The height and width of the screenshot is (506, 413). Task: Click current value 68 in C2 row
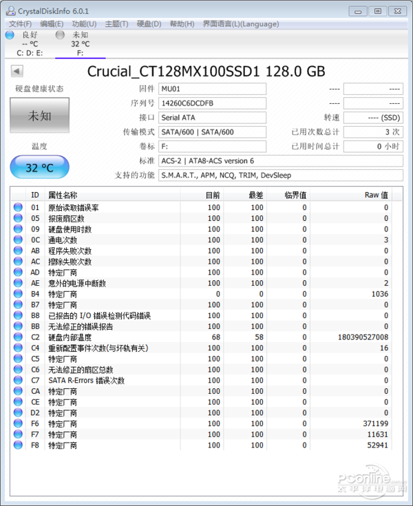[216, 337]
